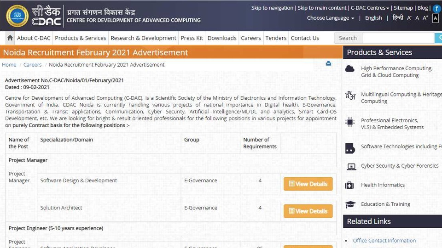Focus the Search input field
The width and height of the screenshot is (442, 248).
(x=398, y=38)
